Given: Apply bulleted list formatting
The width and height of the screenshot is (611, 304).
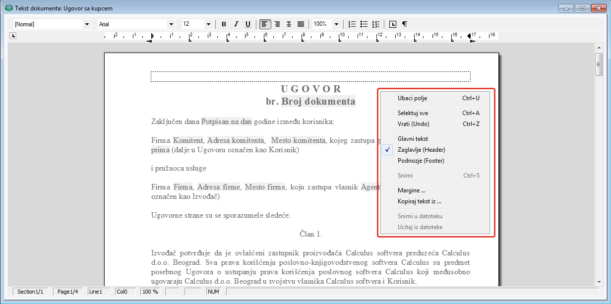Looking at the screenshot, I should tap(364, 24).
